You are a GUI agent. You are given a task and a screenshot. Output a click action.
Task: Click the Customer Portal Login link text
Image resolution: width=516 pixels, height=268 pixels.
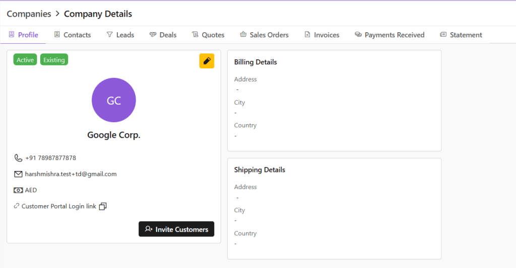click(58, 206)
